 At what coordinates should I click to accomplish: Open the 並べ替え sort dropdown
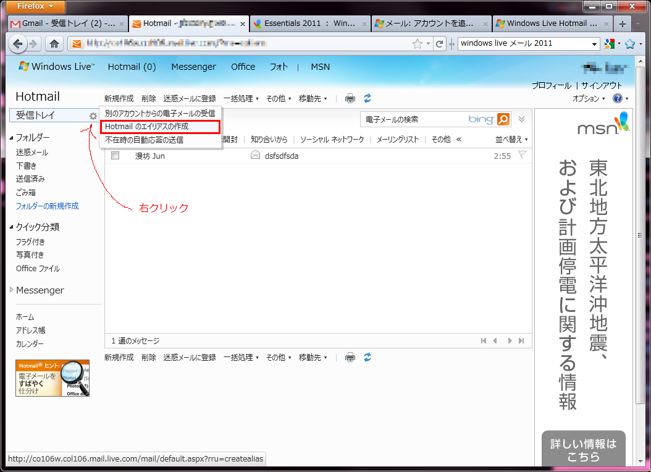pos(511,140)
